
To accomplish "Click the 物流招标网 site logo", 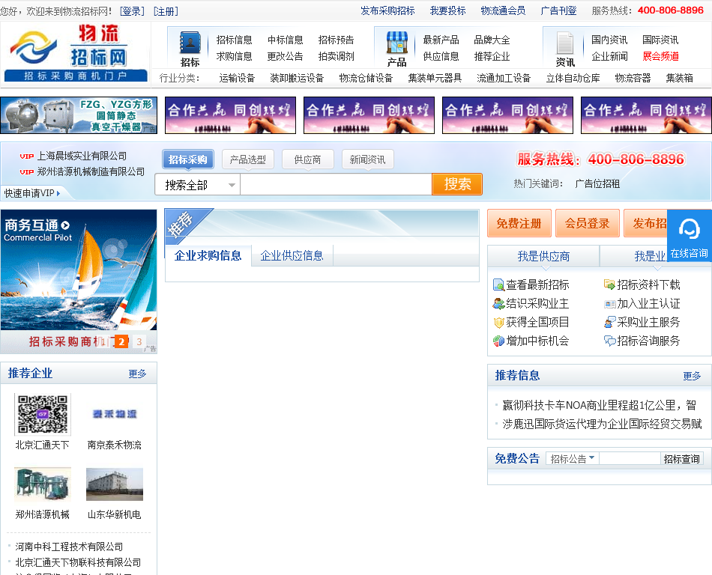I will click(76, 52).
